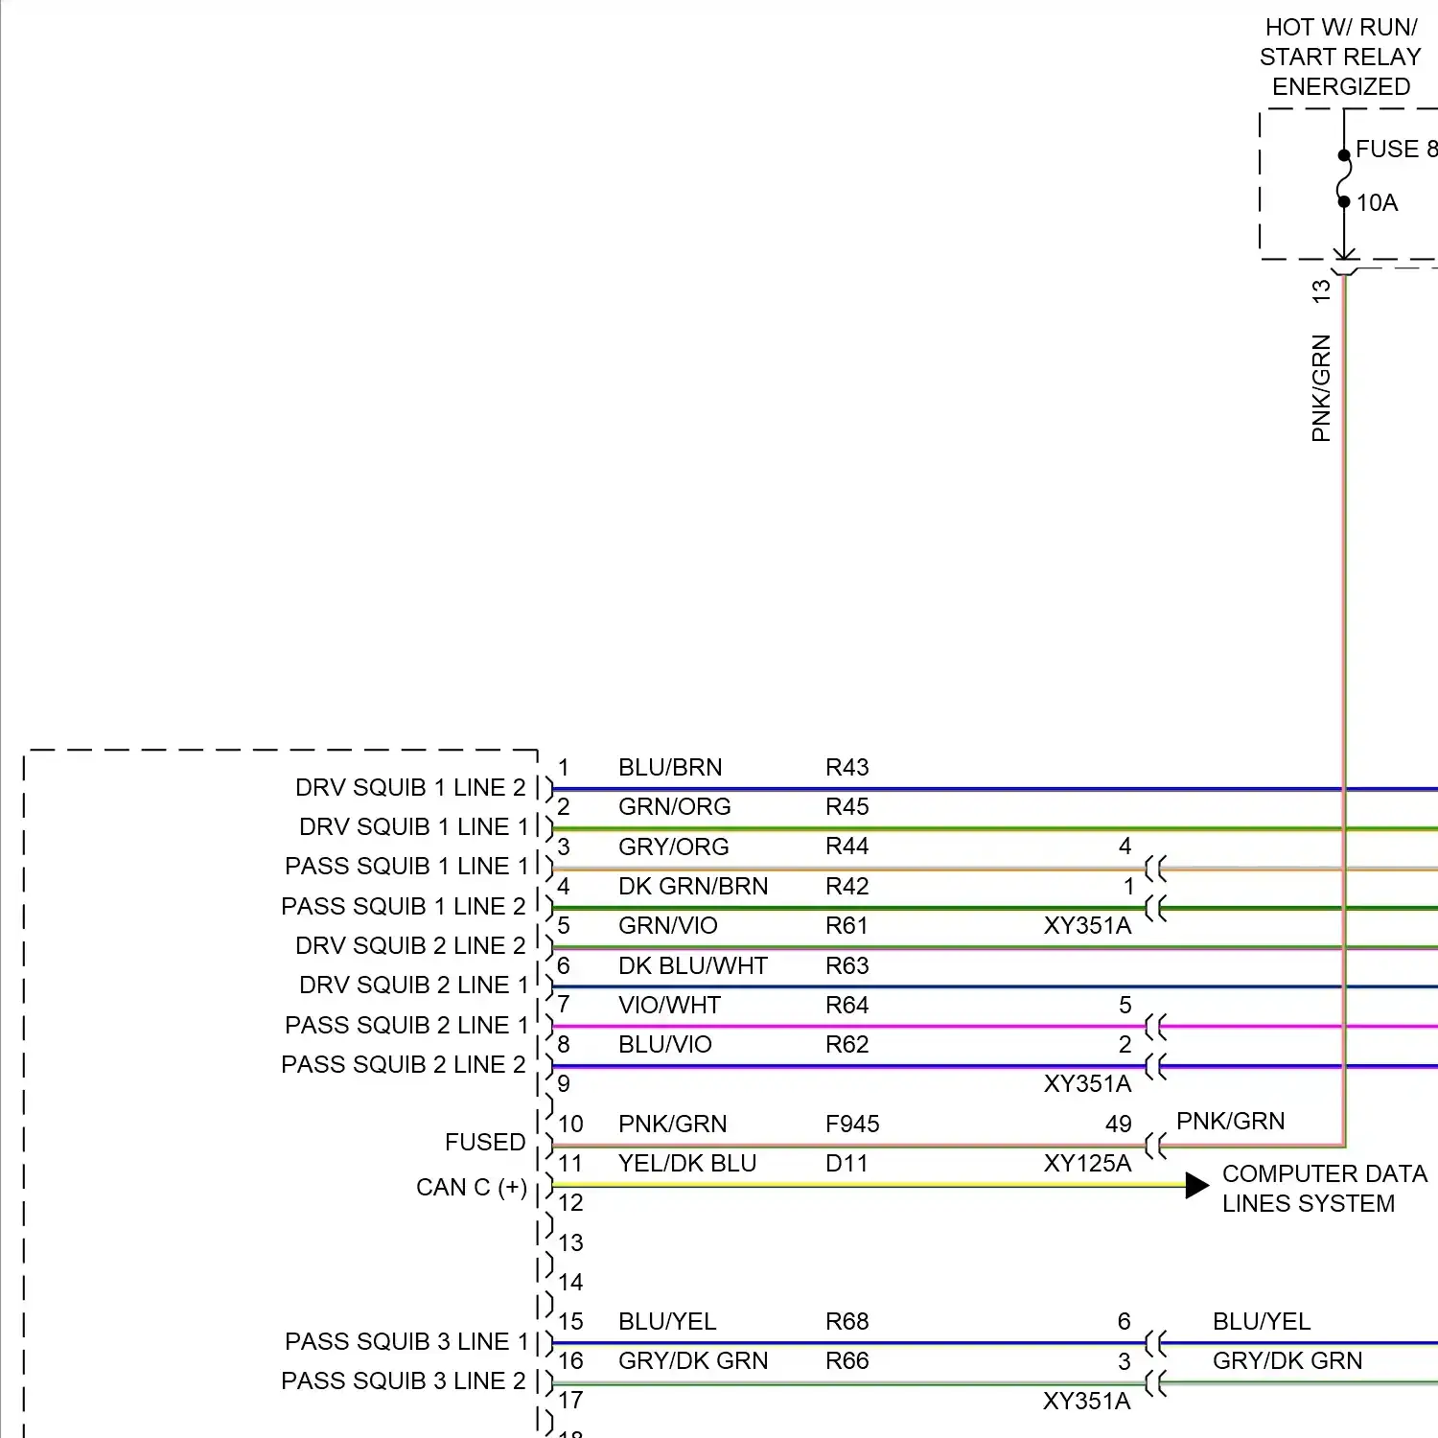Click the VIO/WHT wire label
The image size is (1438, 1438).
point(669,1006)
